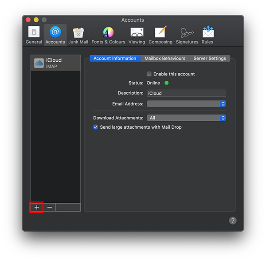Minimize the Accounts window with yellow button
The width and height of the screenshot is (266, 261).
click(x=36, y=20)
